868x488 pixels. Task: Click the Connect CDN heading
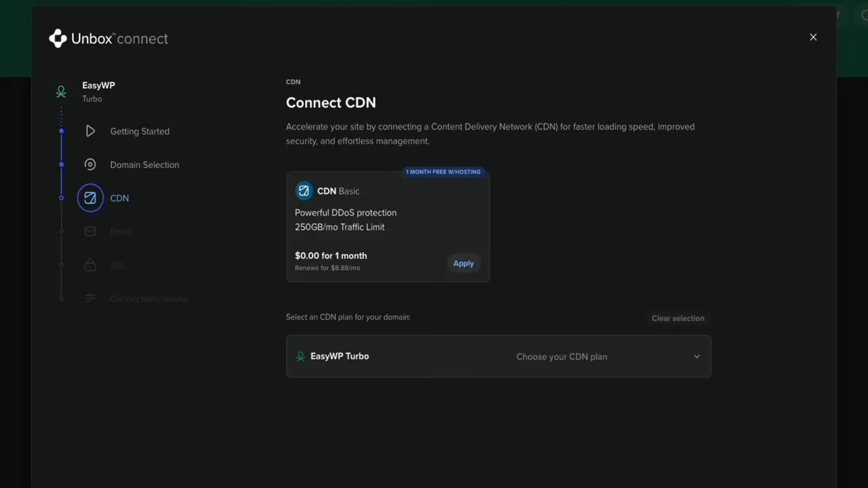click(x=331, y=102)
